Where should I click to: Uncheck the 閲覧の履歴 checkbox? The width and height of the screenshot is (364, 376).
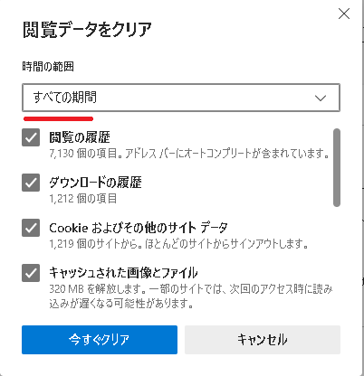(x=31, y=137)
